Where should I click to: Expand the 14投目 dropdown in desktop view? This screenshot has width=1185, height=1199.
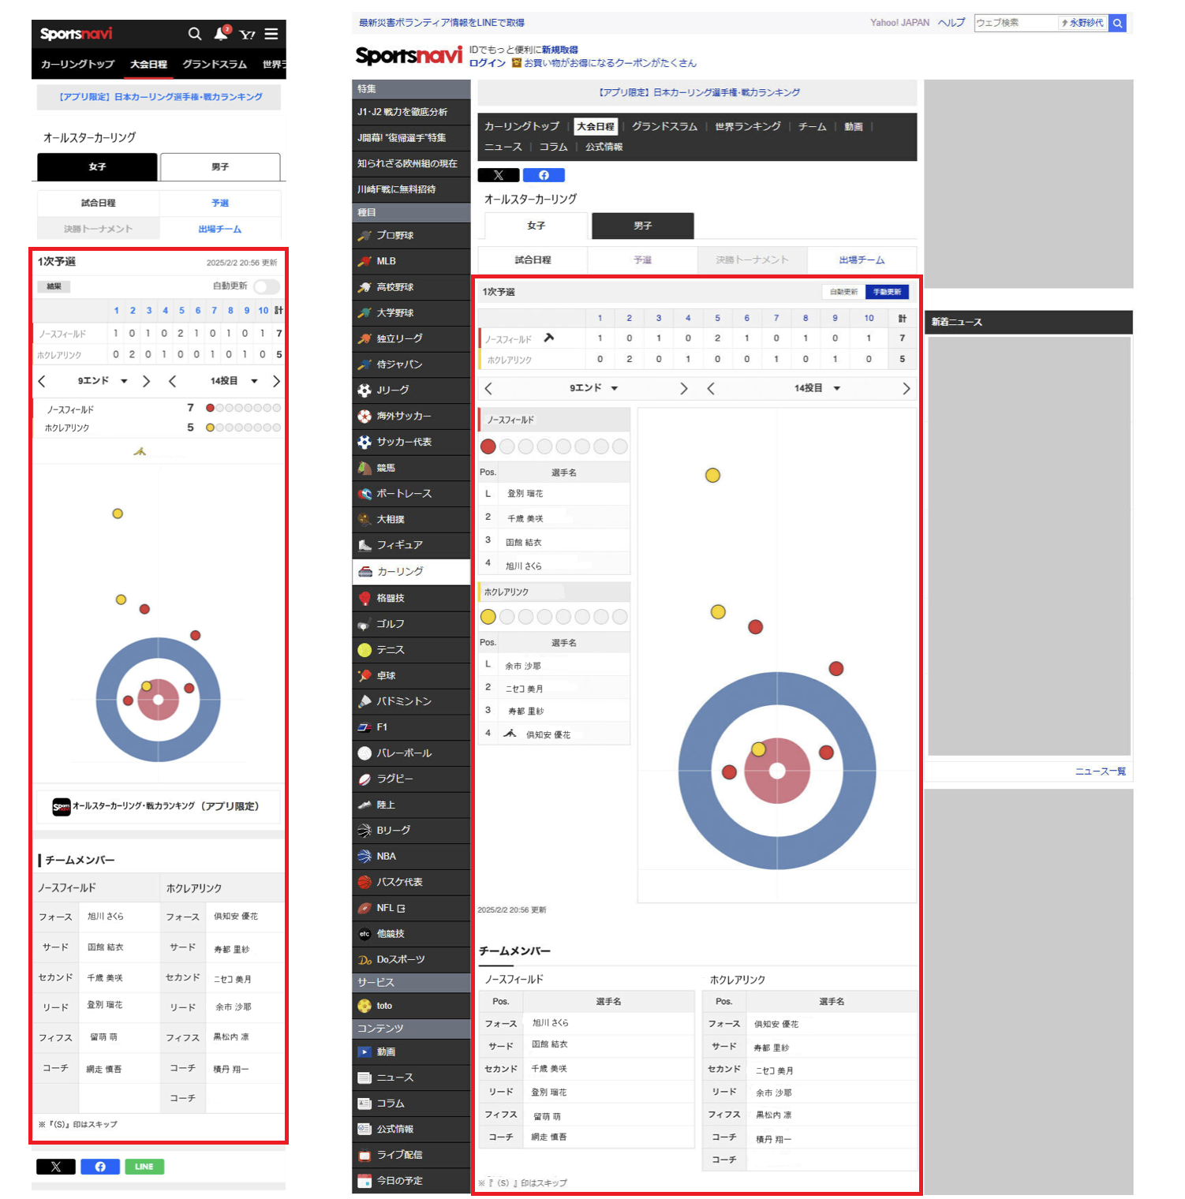point(817,388)
